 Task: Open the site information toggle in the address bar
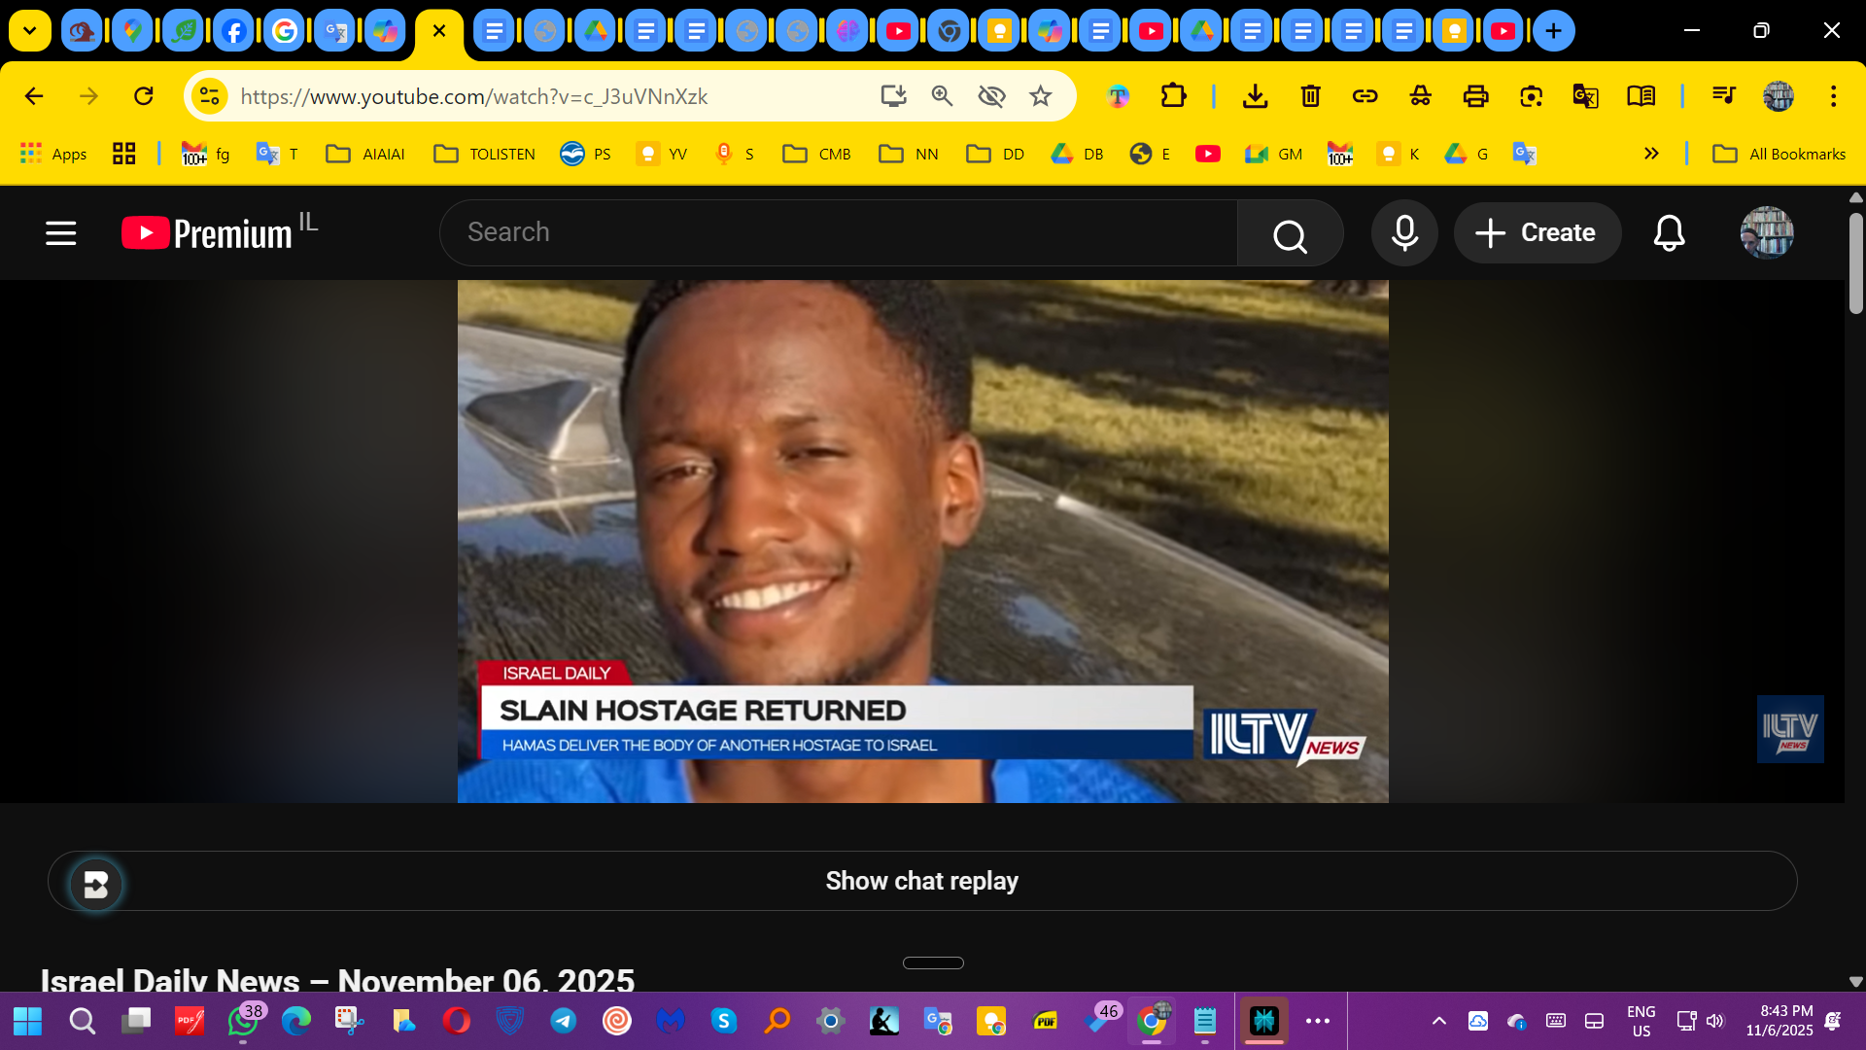[209, 96]
